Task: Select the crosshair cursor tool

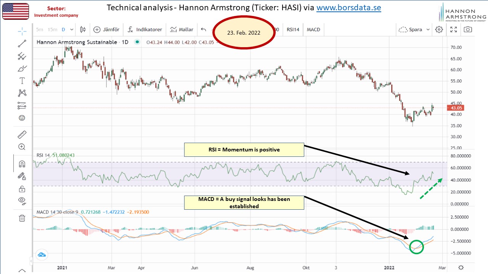Action: coord(22,31)
